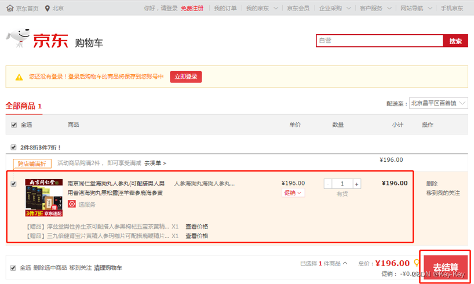Open the 南京同仁堂海狗丸人参丸 product title link
The image size is (474, 284).
pos(116,188)
